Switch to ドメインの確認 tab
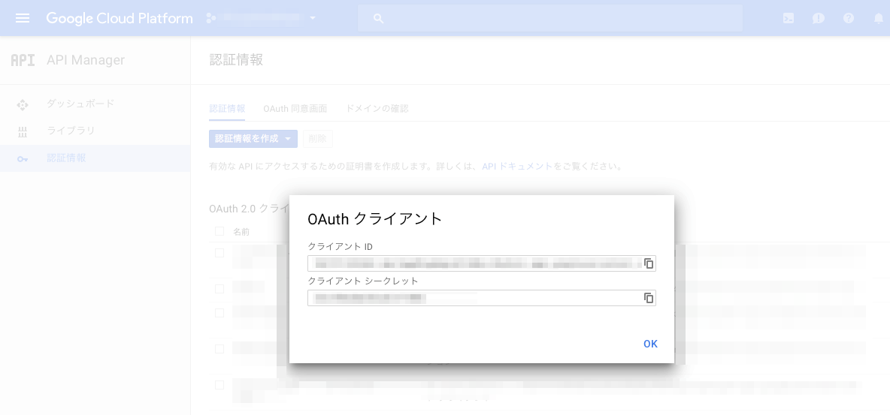 [x=377, y=108]
